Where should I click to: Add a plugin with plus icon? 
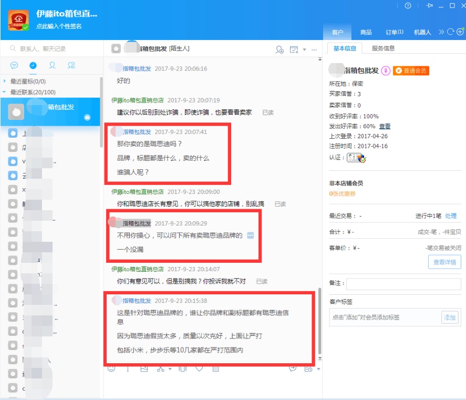point(460,32)
